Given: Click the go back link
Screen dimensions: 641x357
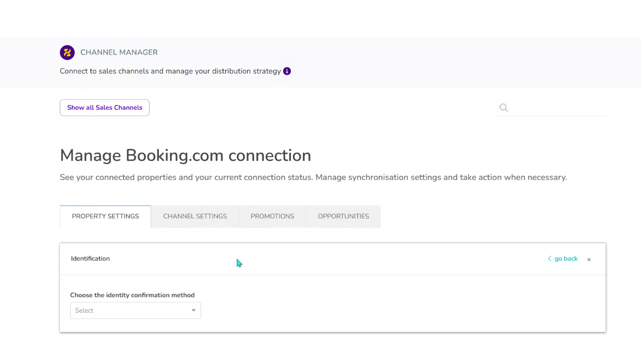Looking at the screenshot, I should 566,259.
